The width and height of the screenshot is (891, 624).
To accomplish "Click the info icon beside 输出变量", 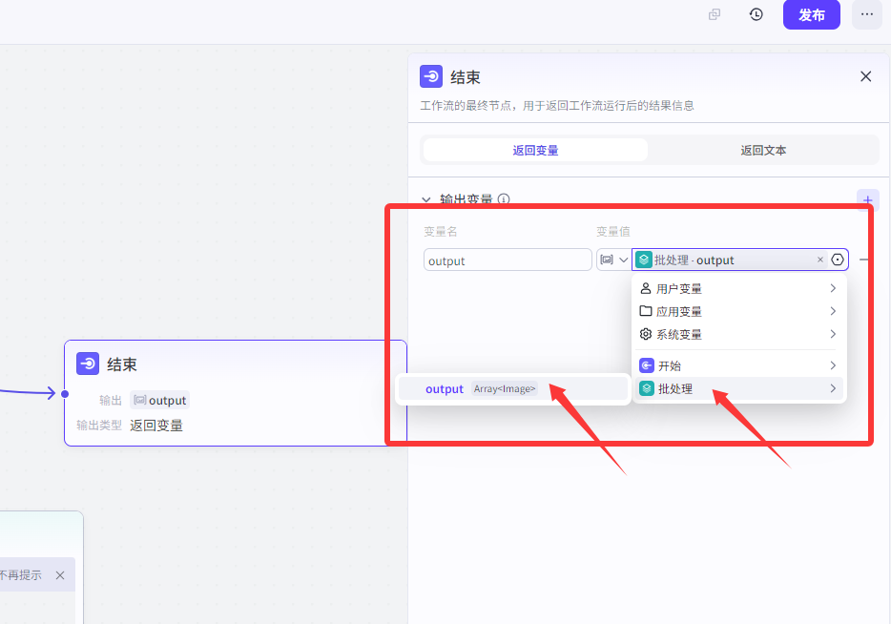I will pyautogui.click(x=504, y=200).
